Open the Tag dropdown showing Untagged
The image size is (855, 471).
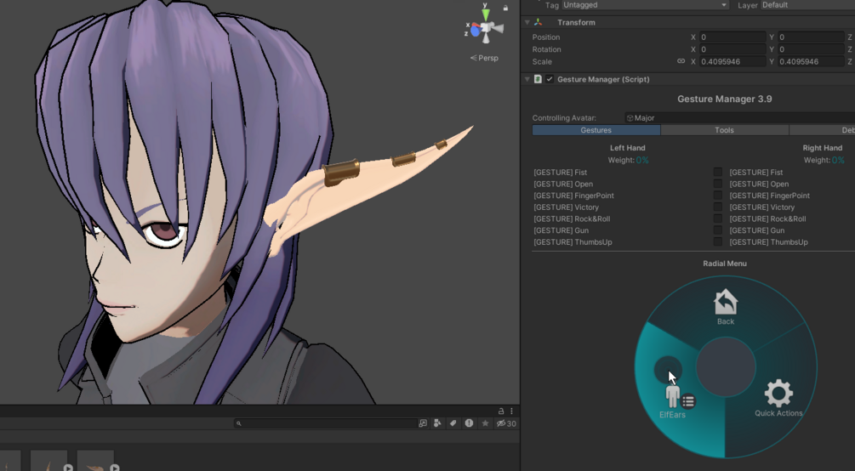coord(645,5)
